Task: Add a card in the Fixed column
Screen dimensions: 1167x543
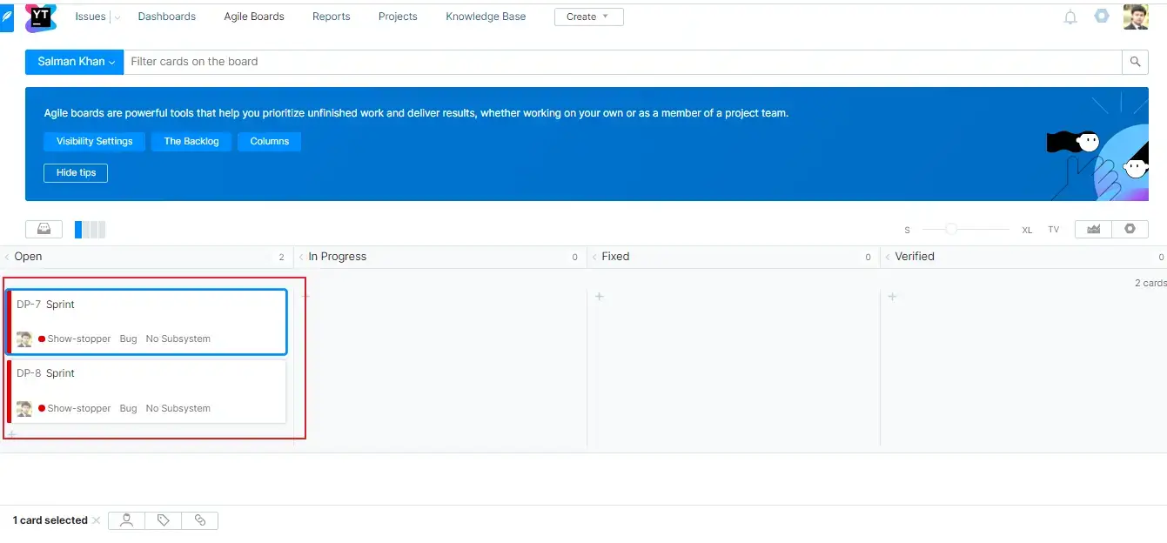Action: pyautogui.click(x=600, y=297)
